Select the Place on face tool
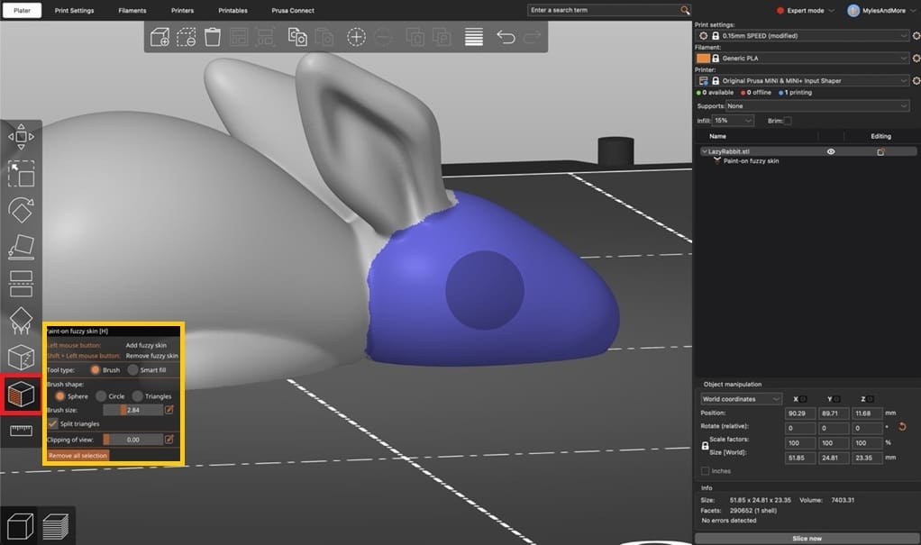921x545 pixels. click(x=21, y=247)
